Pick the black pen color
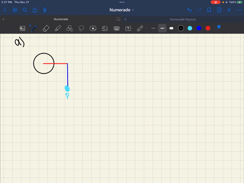 click(x=181, y=28)
